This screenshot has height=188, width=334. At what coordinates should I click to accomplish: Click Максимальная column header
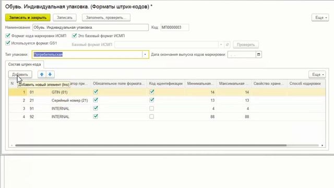click(234, 84)
